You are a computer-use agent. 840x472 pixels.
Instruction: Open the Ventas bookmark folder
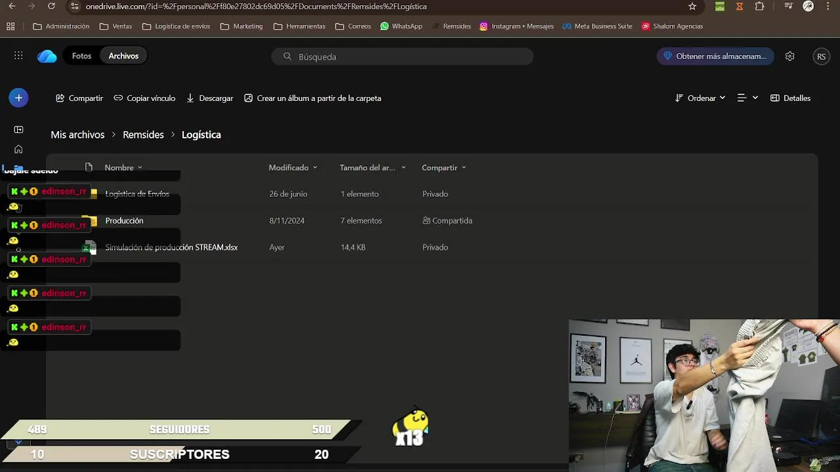[x=115, y=26]
